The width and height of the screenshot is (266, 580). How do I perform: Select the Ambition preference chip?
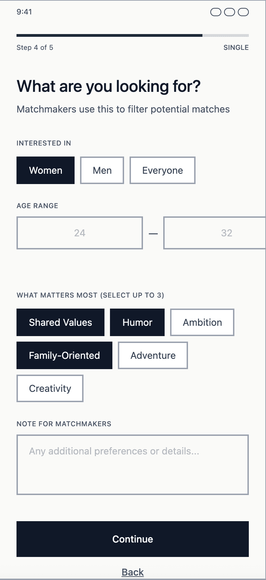pos(202,322)
